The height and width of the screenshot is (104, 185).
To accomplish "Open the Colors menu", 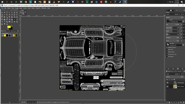I will point(25,8).
